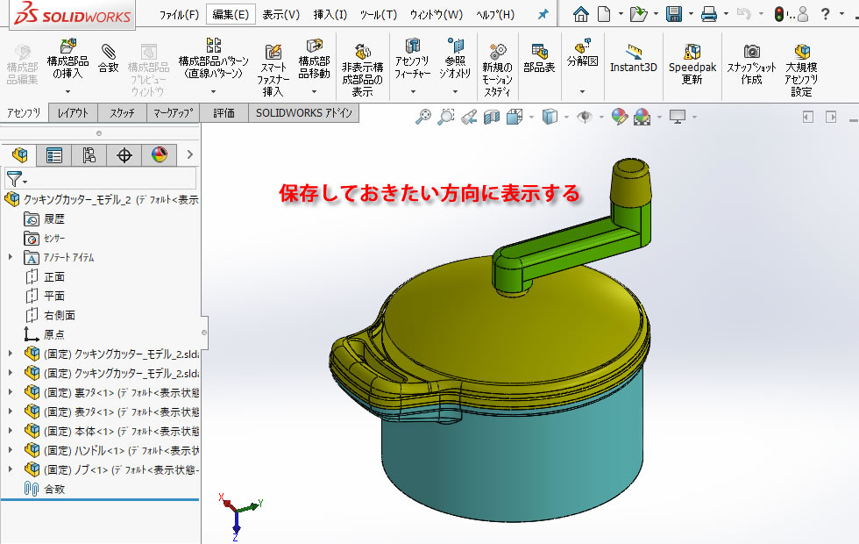Click Zoom to Area magnifier icon
This screenshot has width=859, height=544.
tap(446, 117)
